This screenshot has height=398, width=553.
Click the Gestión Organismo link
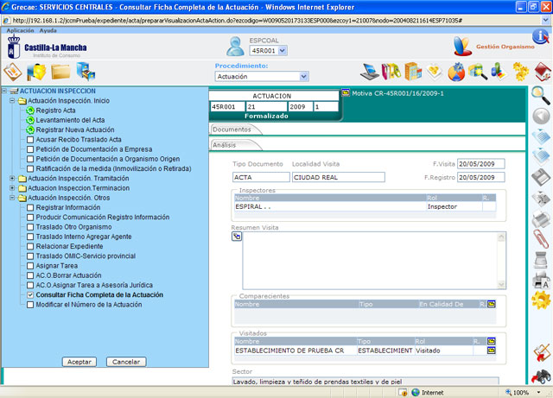click(x=505, y=47)
